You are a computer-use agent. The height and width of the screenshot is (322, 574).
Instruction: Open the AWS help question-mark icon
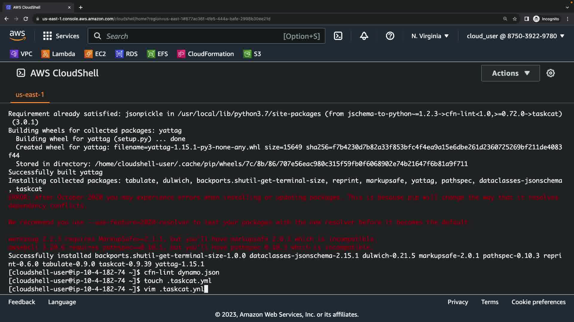pos(390,36)
